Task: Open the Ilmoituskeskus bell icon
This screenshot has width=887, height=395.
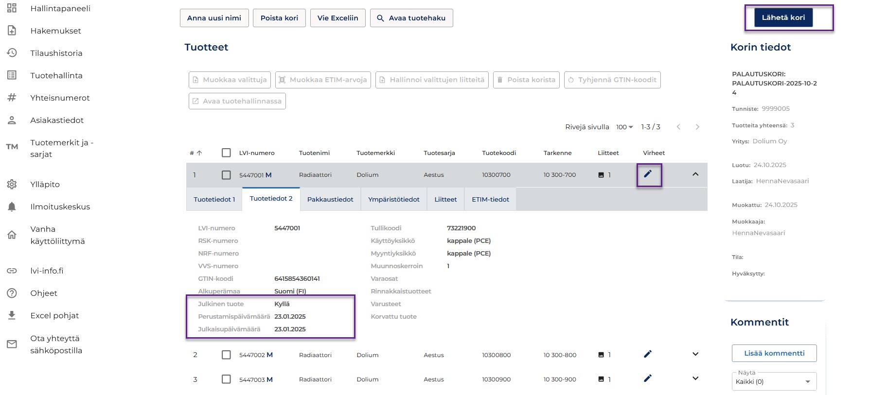Action: click(12, 207)
